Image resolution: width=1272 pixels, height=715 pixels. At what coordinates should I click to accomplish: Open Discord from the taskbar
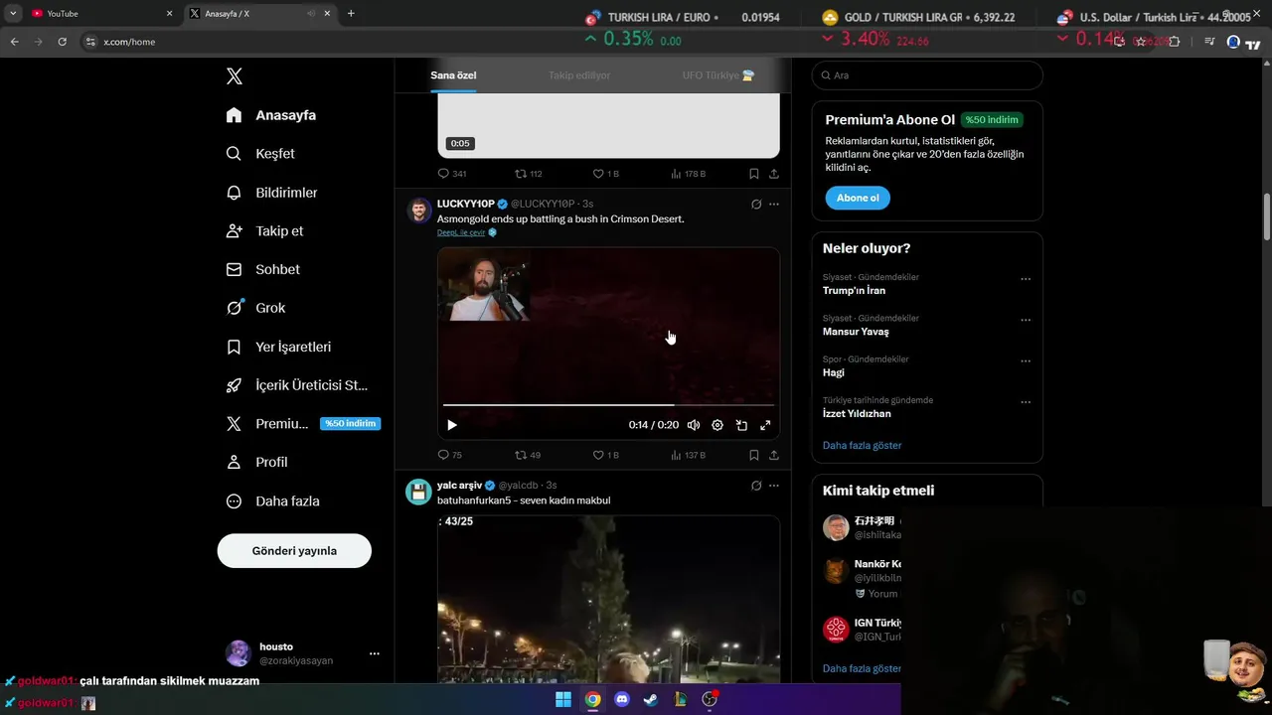point(622,699)
